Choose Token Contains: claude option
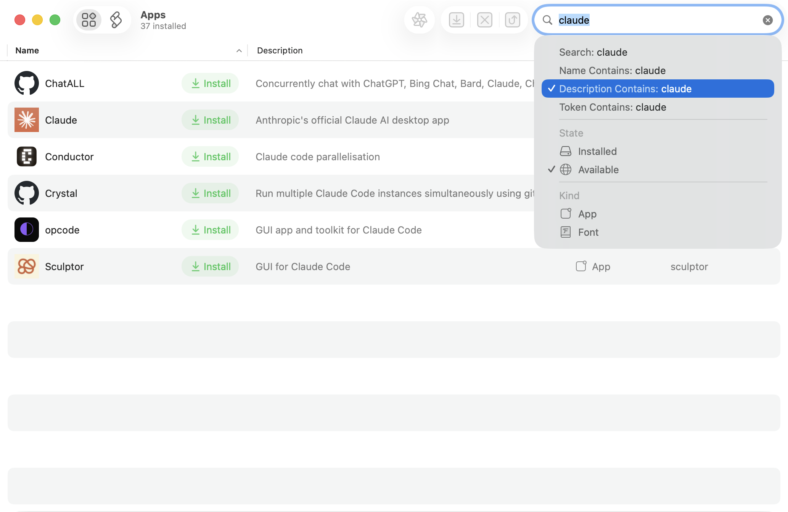 coord(613,107)
